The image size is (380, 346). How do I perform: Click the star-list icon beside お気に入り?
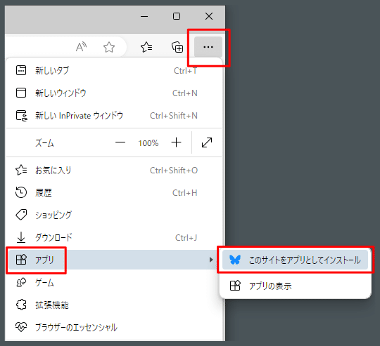[x=21, y=170]
